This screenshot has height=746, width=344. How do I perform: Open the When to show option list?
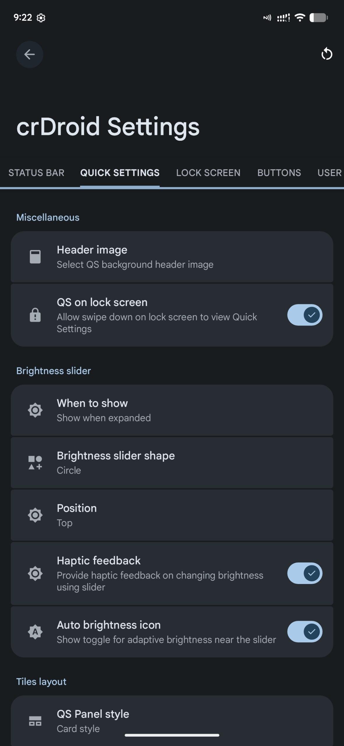172,410
